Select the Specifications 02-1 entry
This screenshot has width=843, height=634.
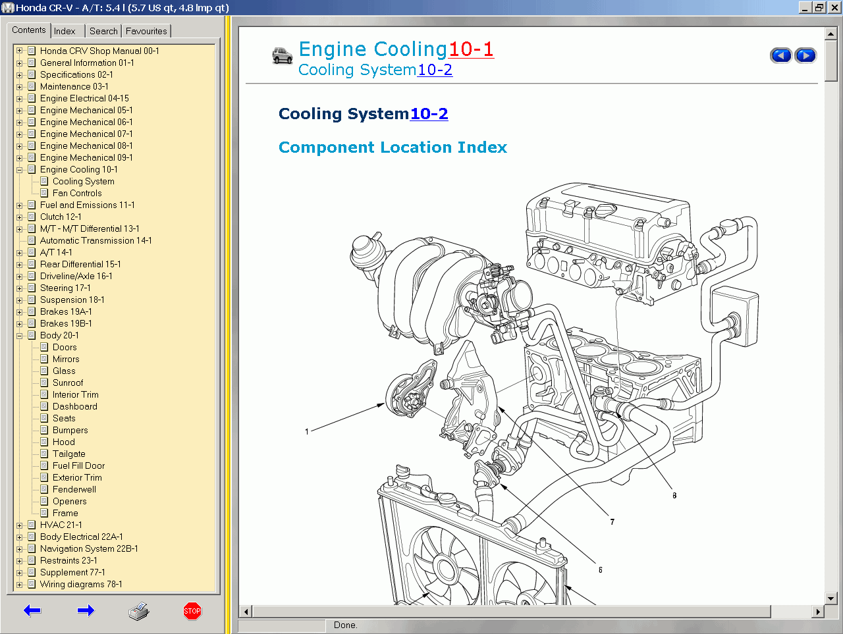[76, 74]
